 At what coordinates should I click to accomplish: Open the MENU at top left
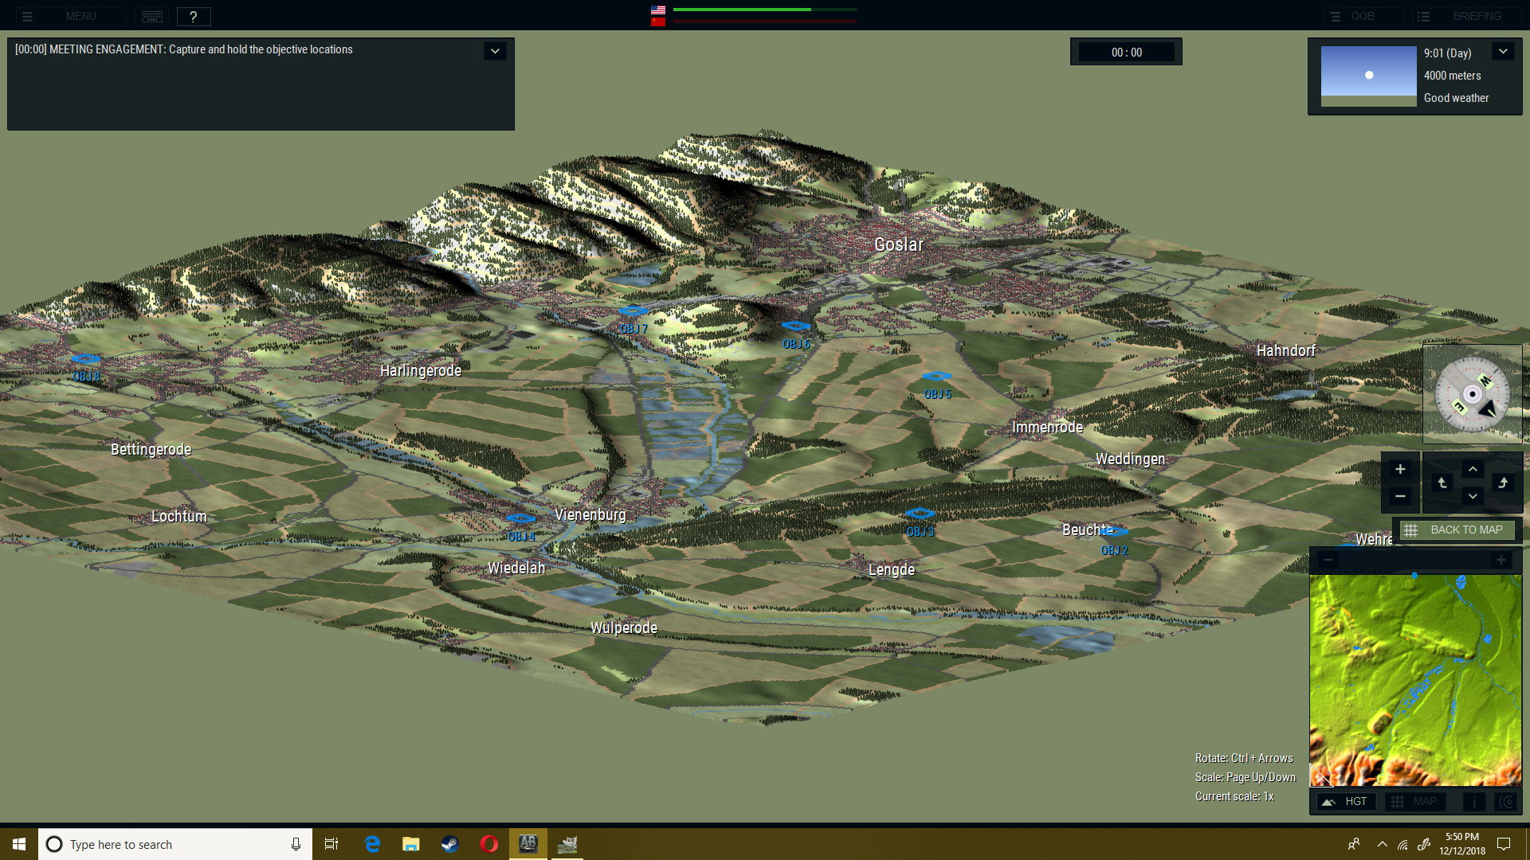70,16
